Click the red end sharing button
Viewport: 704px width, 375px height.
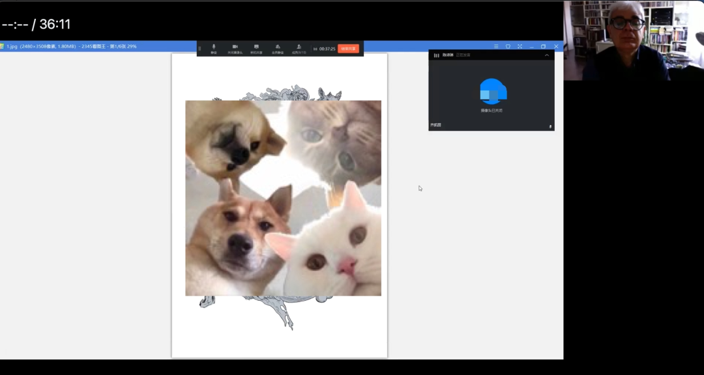tap(348, 48)
